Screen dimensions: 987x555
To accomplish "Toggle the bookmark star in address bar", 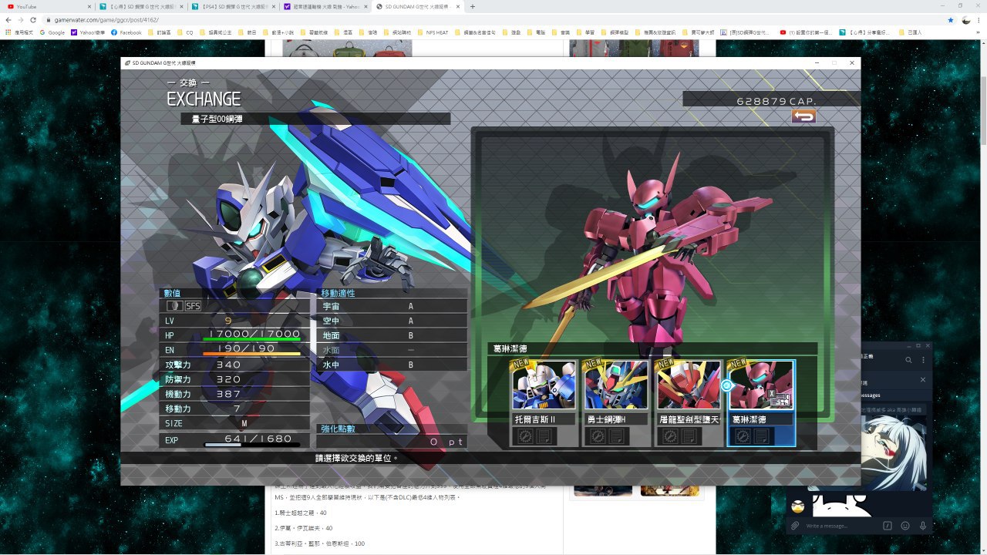I will point(950,19).
